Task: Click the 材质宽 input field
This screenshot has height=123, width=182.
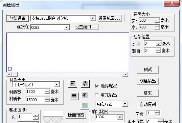Action: click(35, 91)
